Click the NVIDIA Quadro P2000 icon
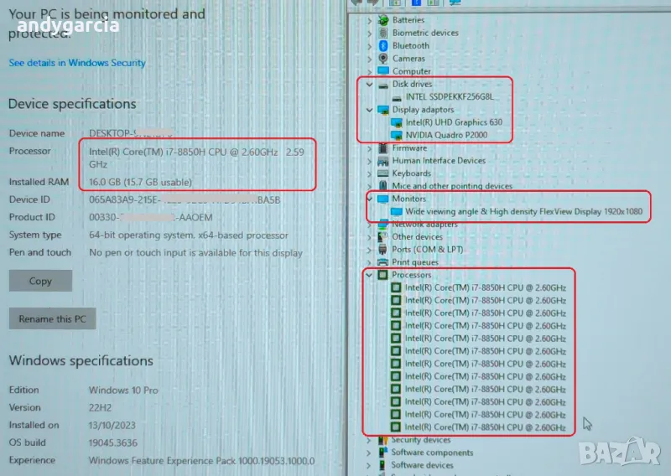671x476 pixels. pyautogui.click(x=397, y=136)
